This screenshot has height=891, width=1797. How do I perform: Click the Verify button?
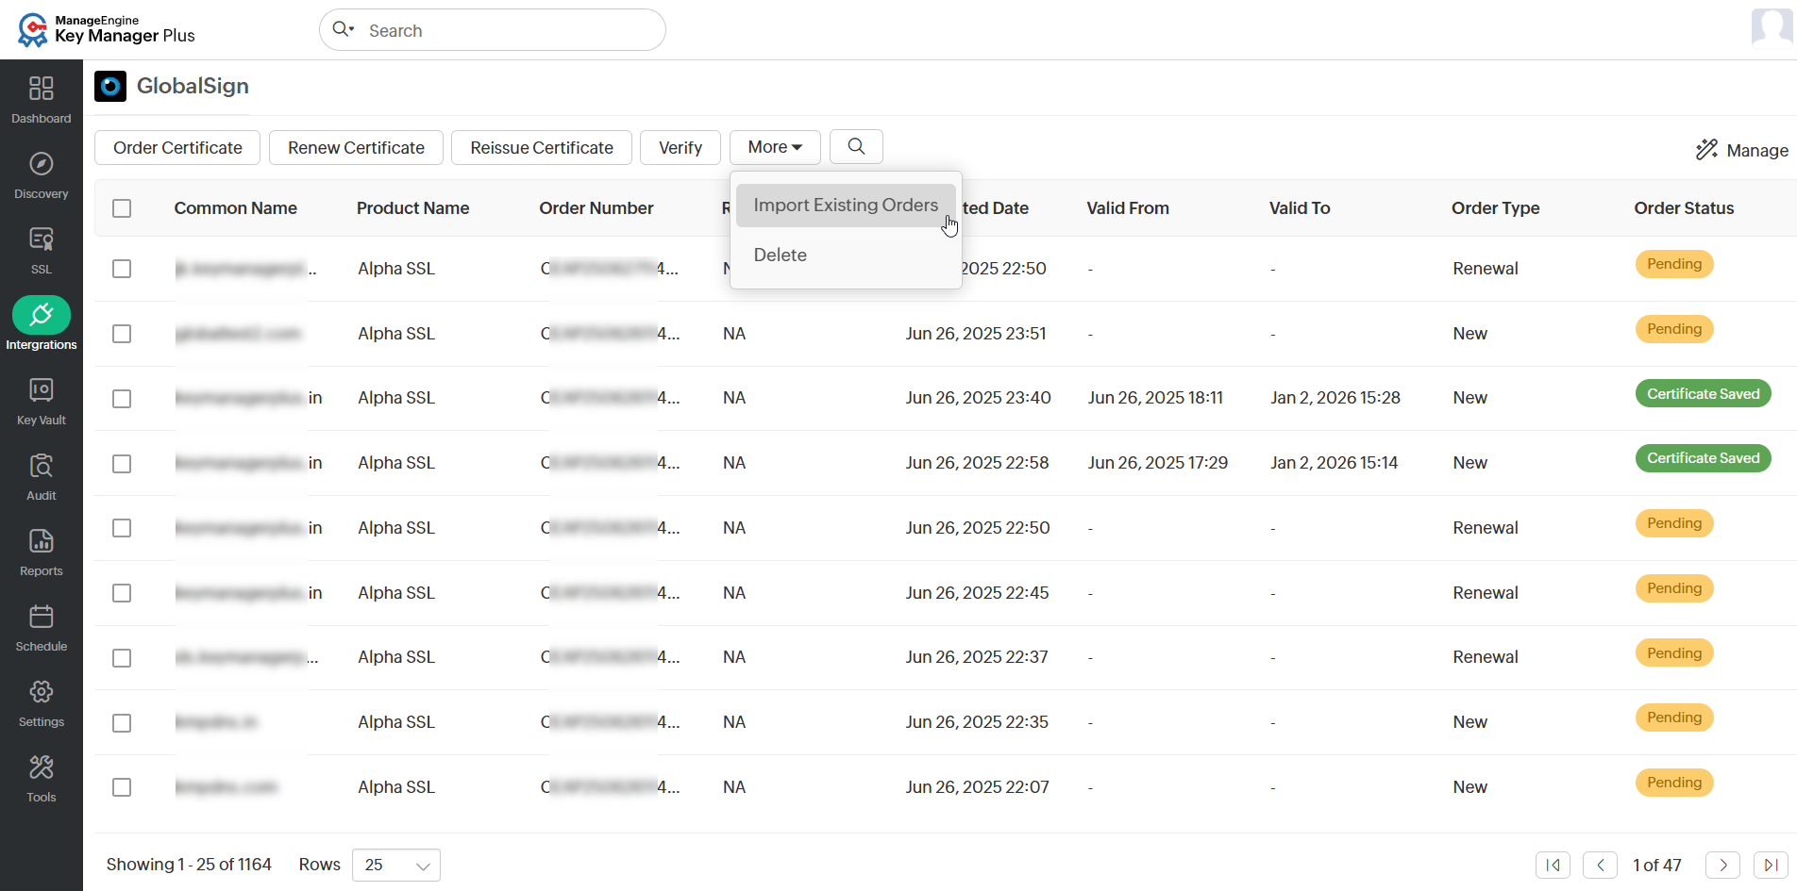(x=680, y=147)
